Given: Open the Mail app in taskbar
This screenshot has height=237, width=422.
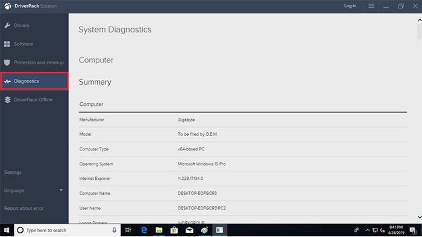Looking at the screenshot, I should [189, 230].
